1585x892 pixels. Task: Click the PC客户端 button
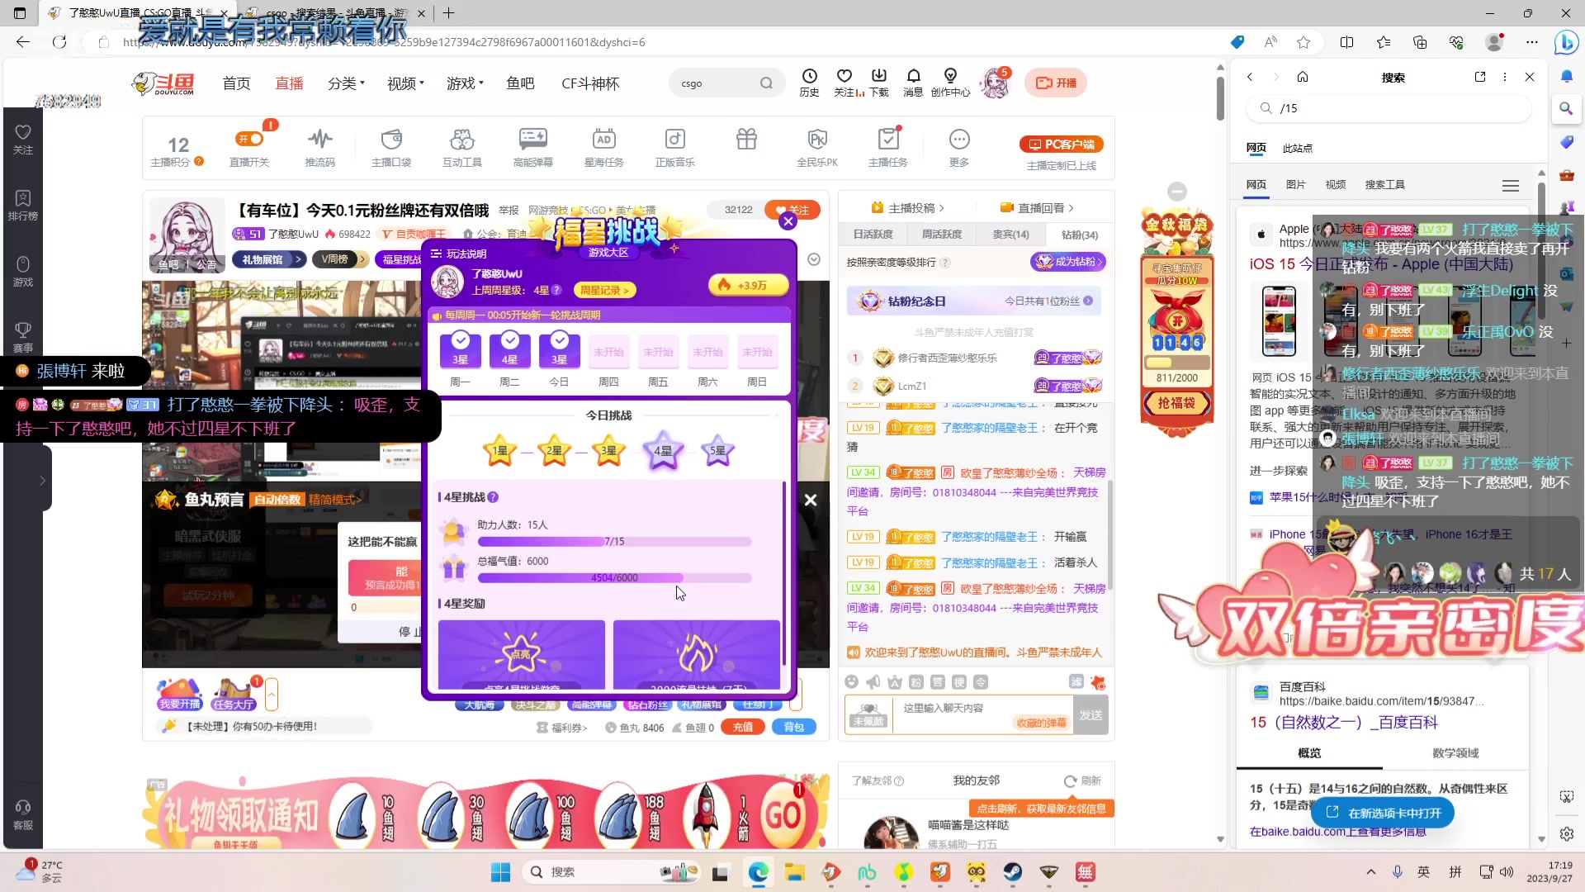click(x=1062, y=145)
